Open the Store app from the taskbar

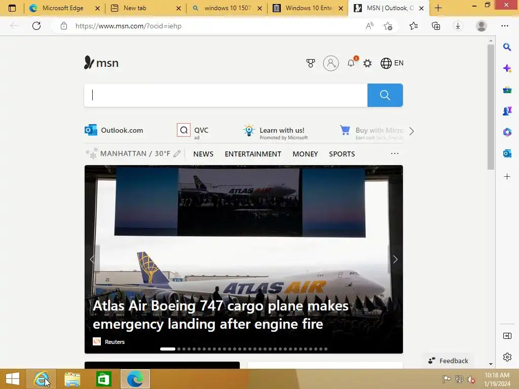tap(103, 379)
